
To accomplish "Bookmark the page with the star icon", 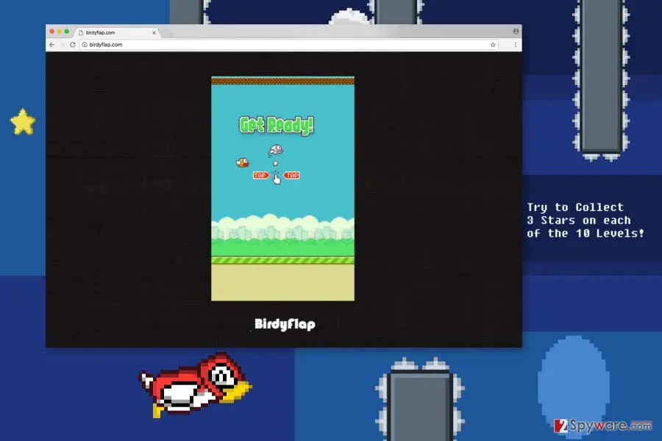I will pos(493,45).
